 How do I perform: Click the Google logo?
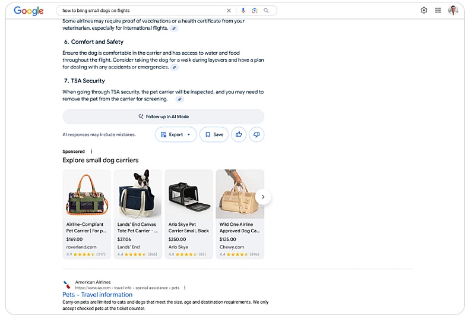pyautogui.click(x=28, y=11)
